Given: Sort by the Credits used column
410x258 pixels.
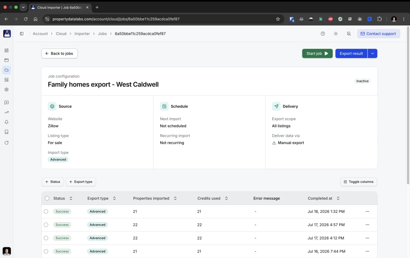Looking at the screenshot, I should coord(212,198).
